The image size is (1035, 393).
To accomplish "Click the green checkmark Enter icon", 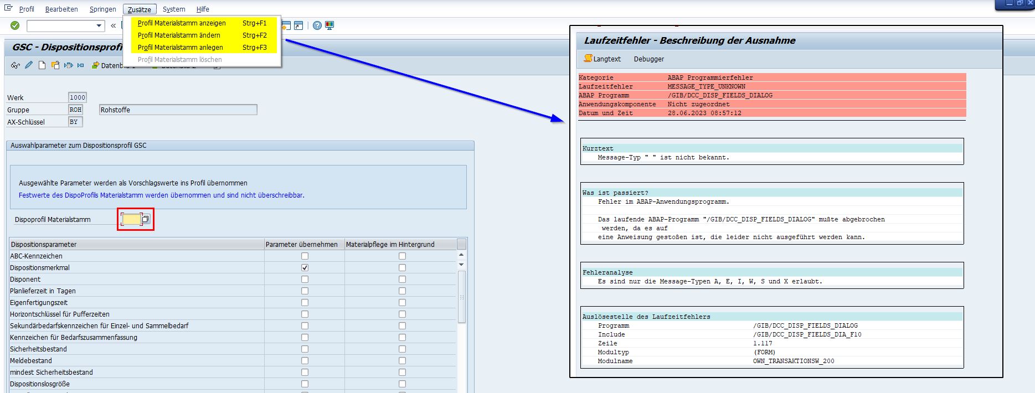I will [15, 25].
